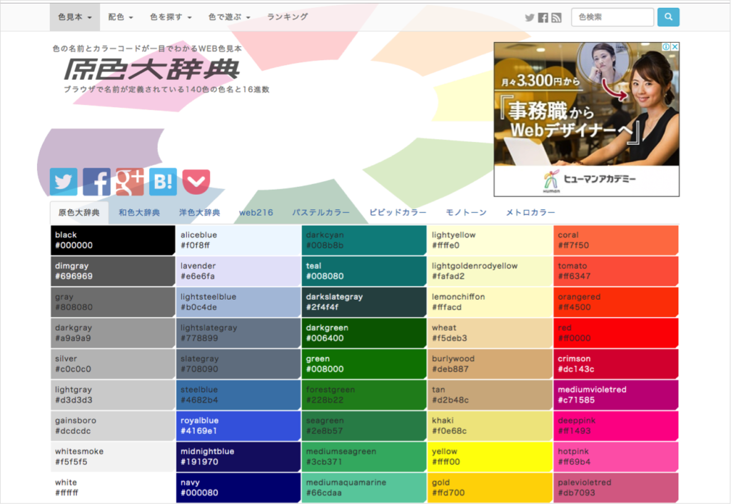The height and width of the screenshot is (504, 731).
Task: Open the ランキング menu item
Action: (286, 16)
